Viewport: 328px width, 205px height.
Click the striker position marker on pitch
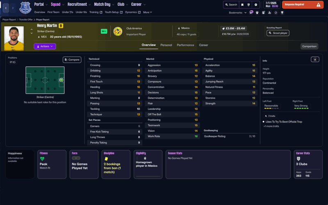click(x=61, y=80)
